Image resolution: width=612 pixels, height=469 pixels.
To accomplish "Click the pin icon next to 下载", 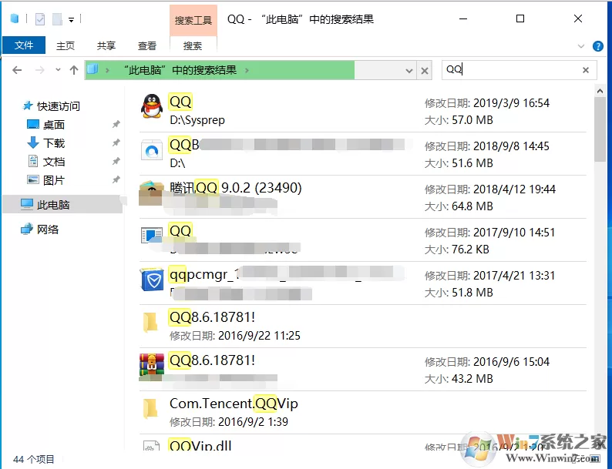I will coord(116,143).
